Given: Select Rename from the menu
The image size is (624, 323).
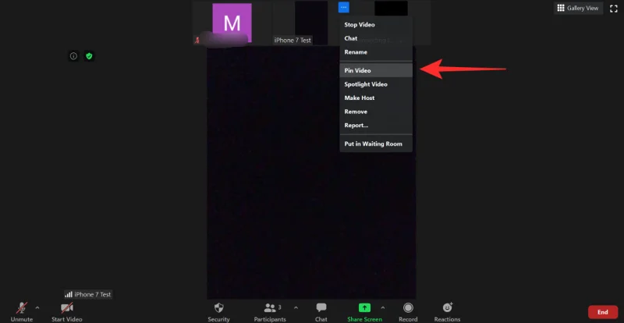Looking at the screenshot, I should [x=376, y=52].
